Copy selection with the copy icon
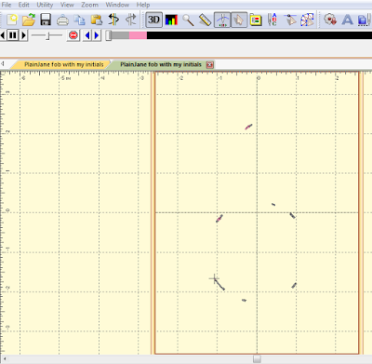 79,20
